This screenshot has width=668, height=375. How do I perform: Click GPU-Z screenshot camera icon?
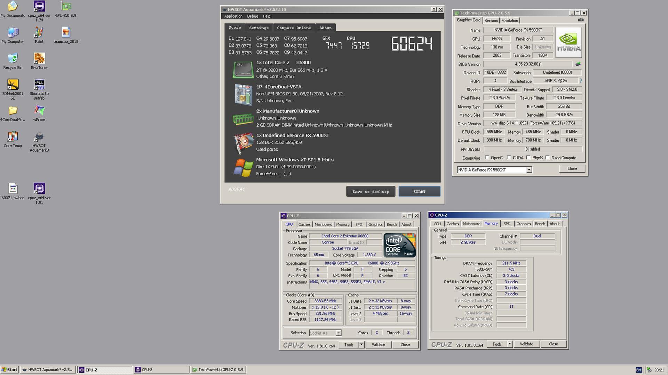[580, 20]
